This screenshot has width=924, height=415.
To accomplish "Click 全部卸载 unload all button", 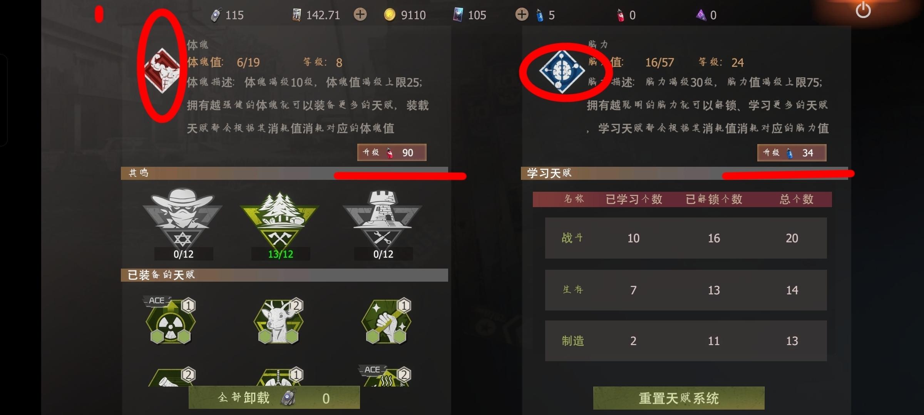I will (274, 397).
